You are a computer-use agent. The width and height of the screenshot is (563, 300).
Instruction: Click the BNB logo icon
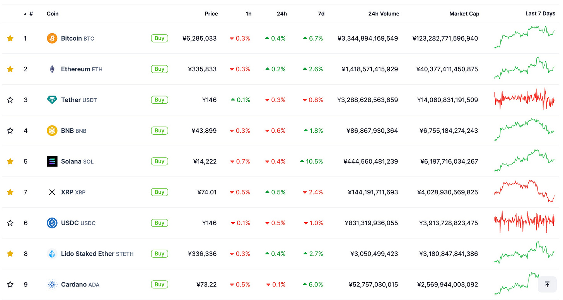point(52,130)
